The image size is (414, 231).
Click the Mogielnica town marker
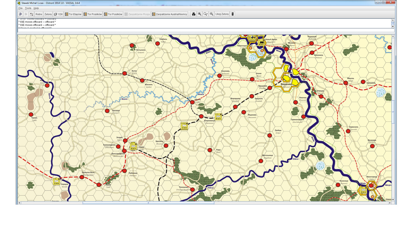(x=261, y=161)
